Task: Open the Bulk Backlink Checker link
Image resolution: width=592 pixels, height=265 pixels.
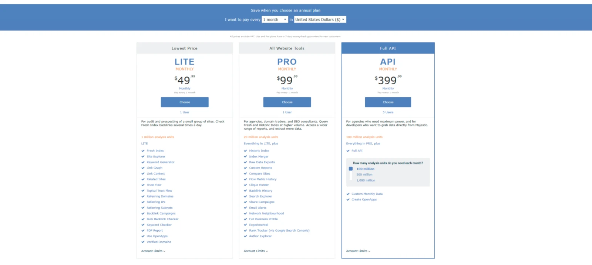Action: point(162,219)
